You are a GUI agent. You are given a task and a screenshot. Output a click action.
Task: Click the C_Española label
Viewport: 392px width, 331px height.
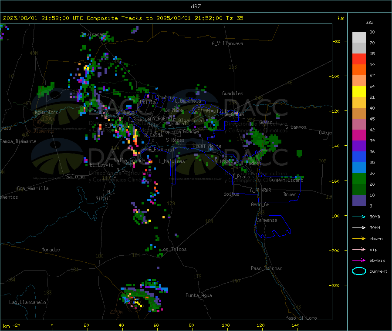point(188,101)
